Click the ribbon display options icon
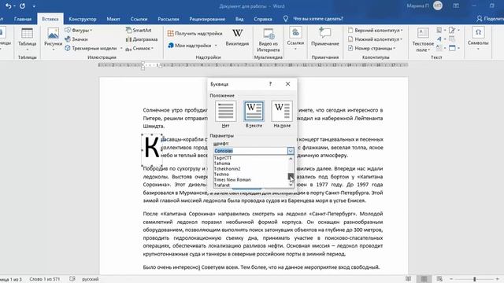 click(x=456, y=6)
